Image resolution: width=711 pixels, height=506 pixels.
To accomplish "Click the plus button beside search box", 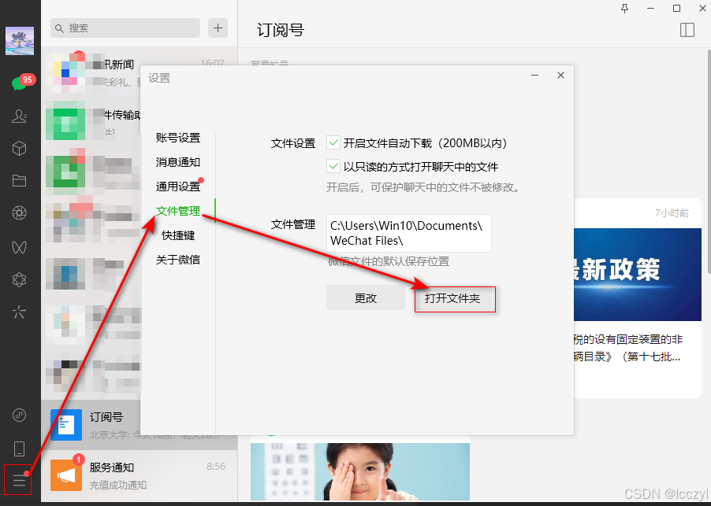I will pos(218,28).
